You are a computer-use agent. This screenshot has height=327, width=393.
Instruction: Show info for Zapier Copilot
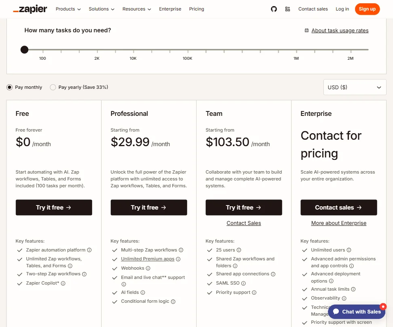(x=63, y=283)
